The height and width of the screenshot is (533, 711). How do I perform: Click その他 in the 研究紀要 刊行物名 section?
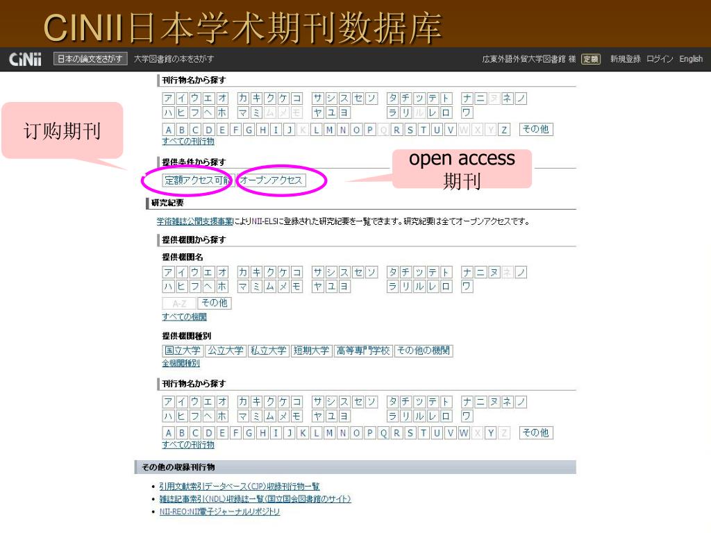(x=535, y=433)
